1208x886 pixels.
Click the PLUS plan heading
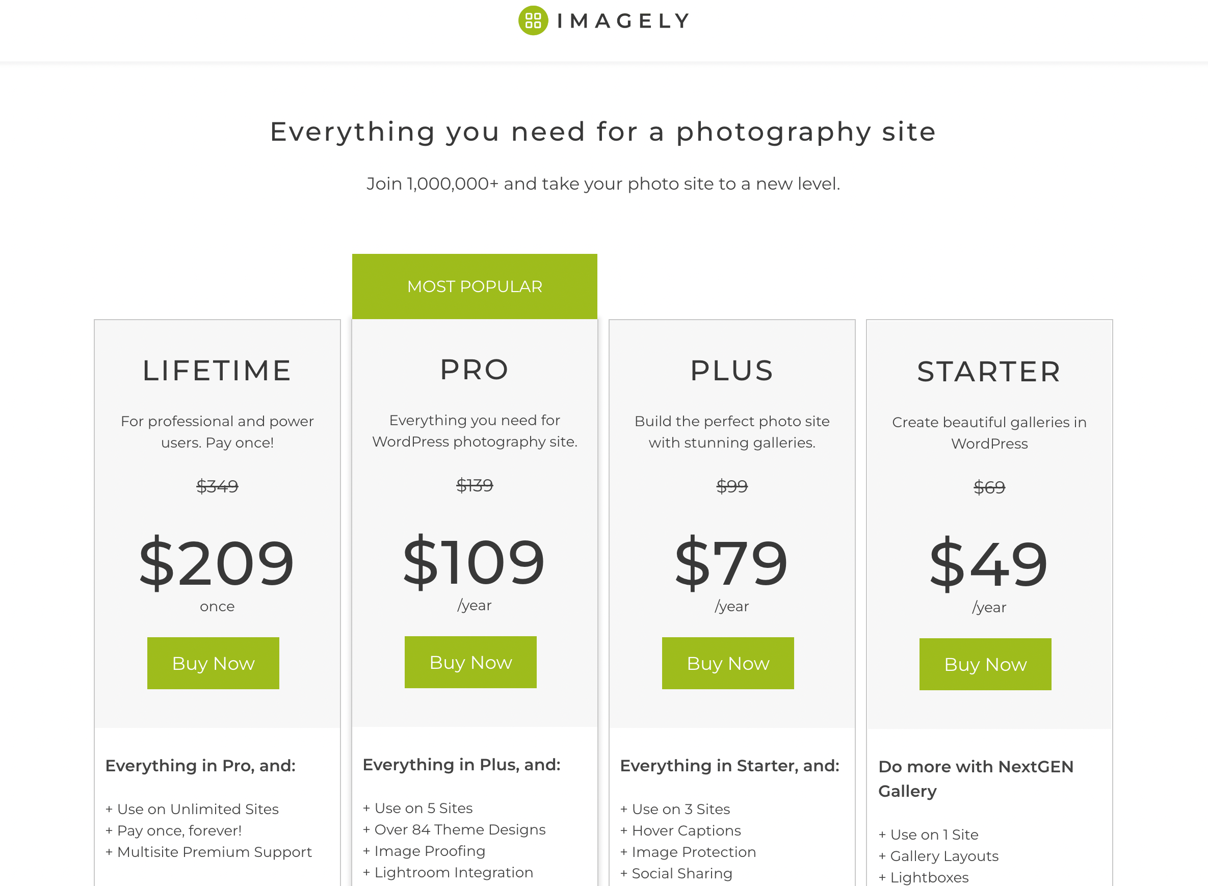coord(731,370)
